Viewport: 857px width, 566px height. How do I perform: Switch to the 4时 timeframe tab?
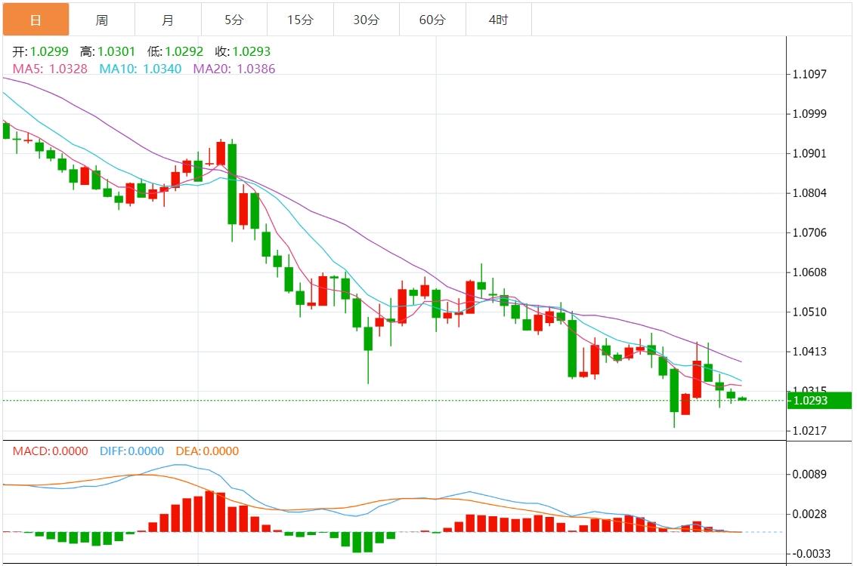498,20
